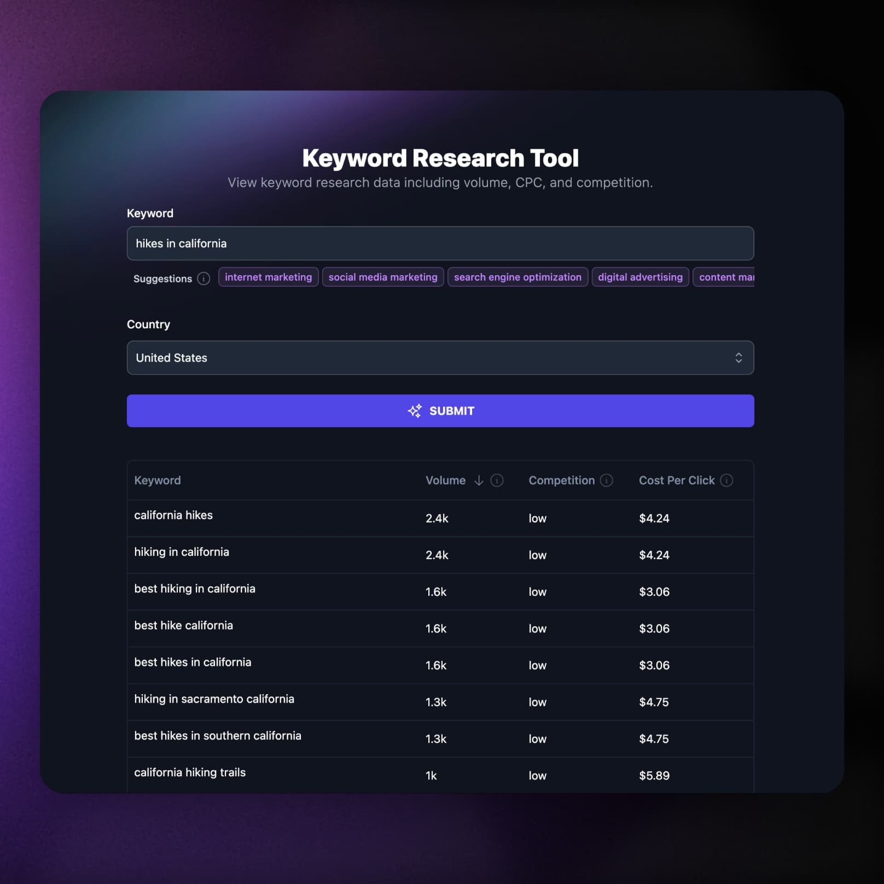Click the digital advertising suggestion tag

640,277
